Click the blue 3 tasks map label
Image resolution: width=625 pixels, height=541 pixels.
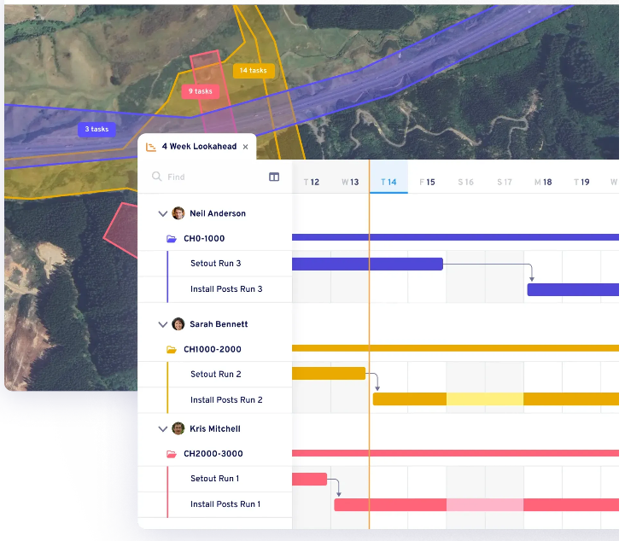point(96,130)
